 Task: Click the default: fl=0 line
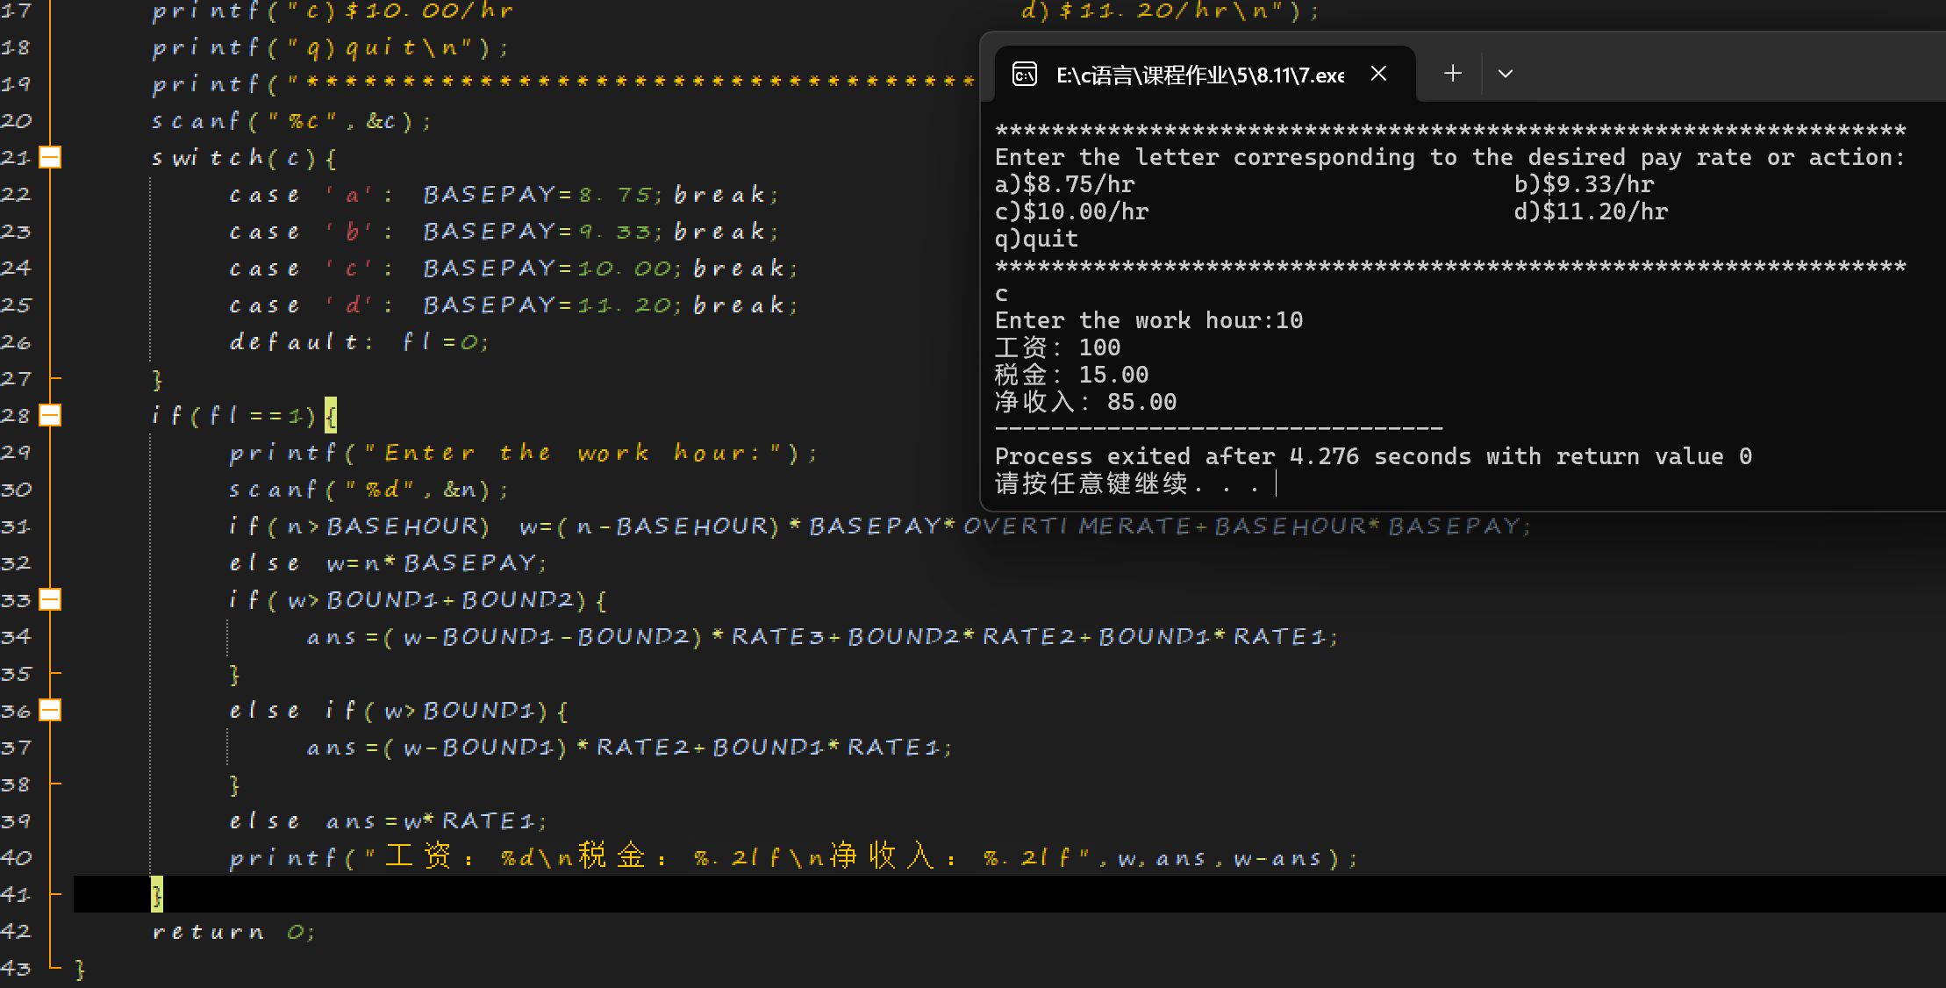358,341
